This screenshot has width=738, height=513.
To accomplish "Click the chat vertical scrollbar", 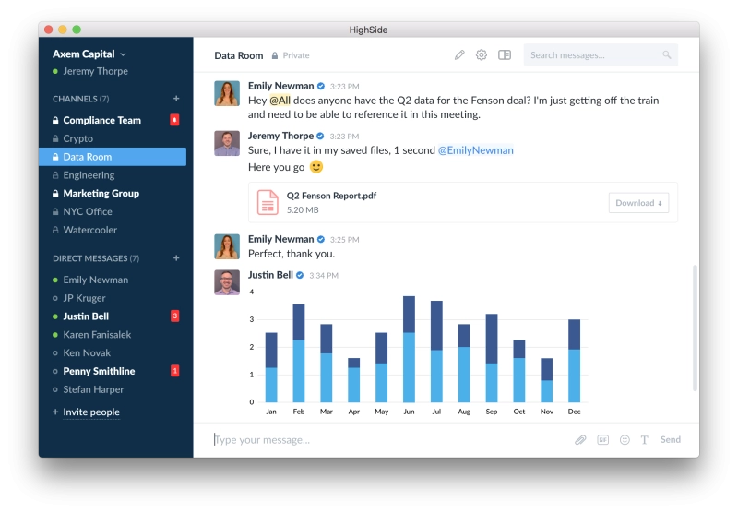I will click(695, 328).
